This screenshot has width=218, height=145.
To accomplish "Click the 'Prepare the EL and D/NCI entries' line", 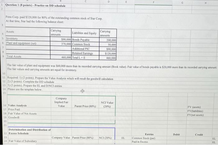I will (35, 86).
